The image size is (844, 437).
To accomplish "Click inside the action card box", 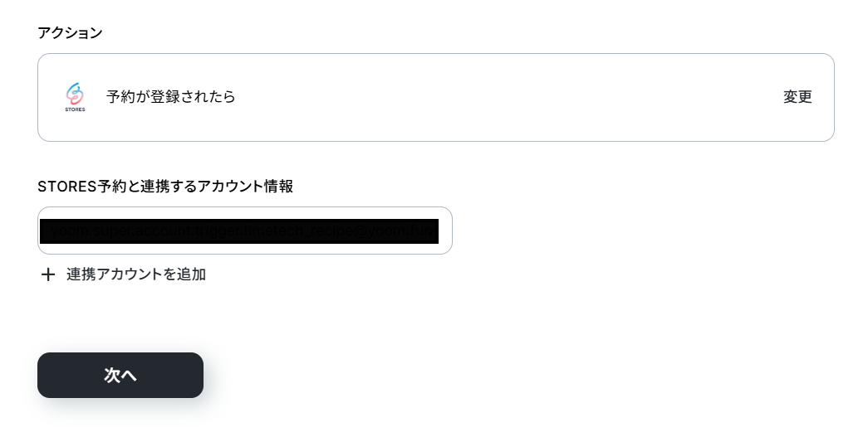I will pyautogui.click(x=436, y=97).
